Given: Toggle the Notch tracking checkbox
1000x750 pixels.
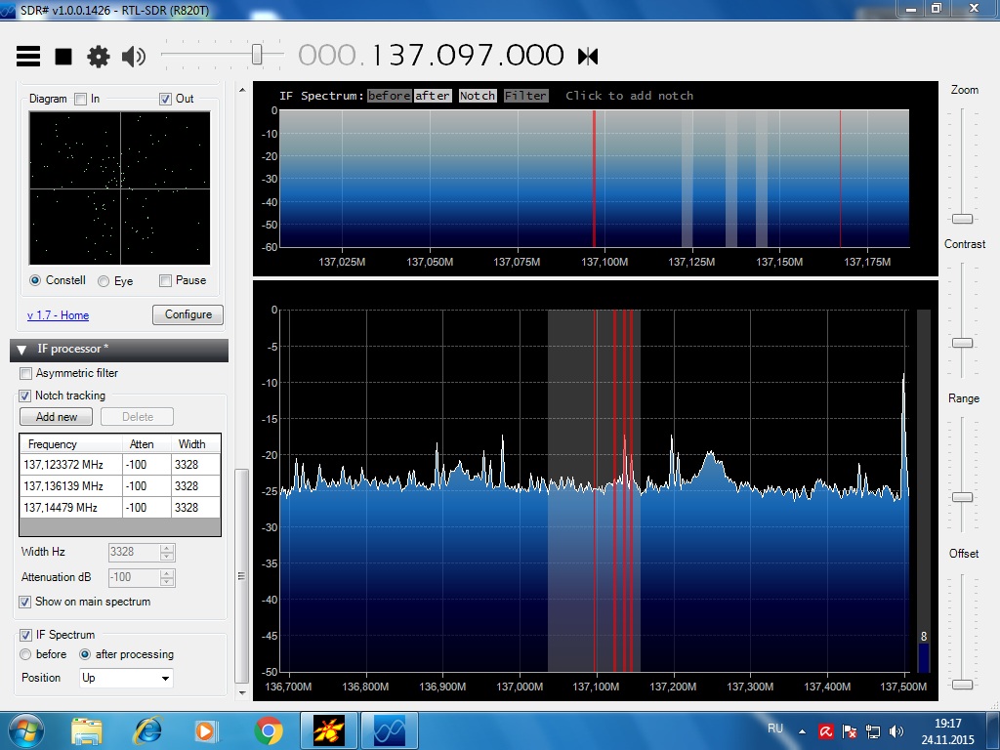Looking at the screenshot, I should pyautogui.click(x=24, y=396).
